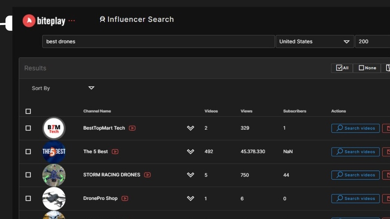
Task: Click the red action icon in DronePro Shop row
Action: pyautogui.click(x=386, y=198)
